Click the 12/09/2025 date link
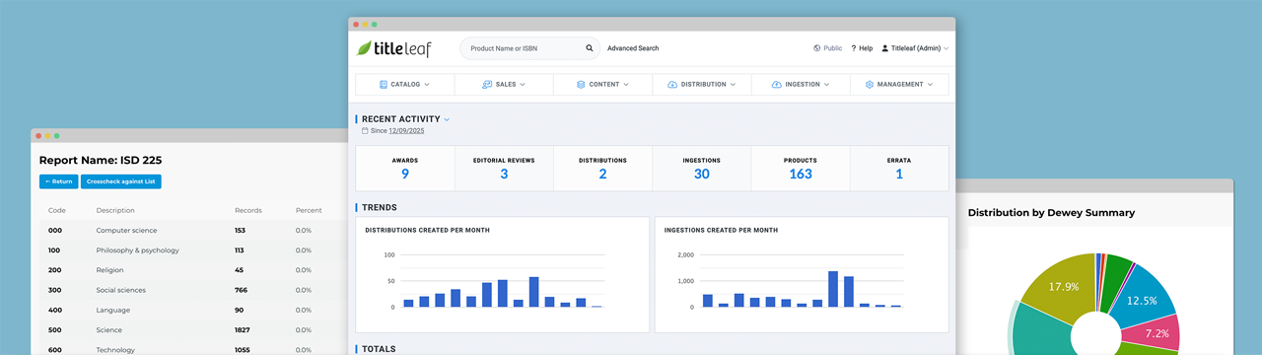Viewport: 1262px width, 355px height. click(x=406, y=130)
